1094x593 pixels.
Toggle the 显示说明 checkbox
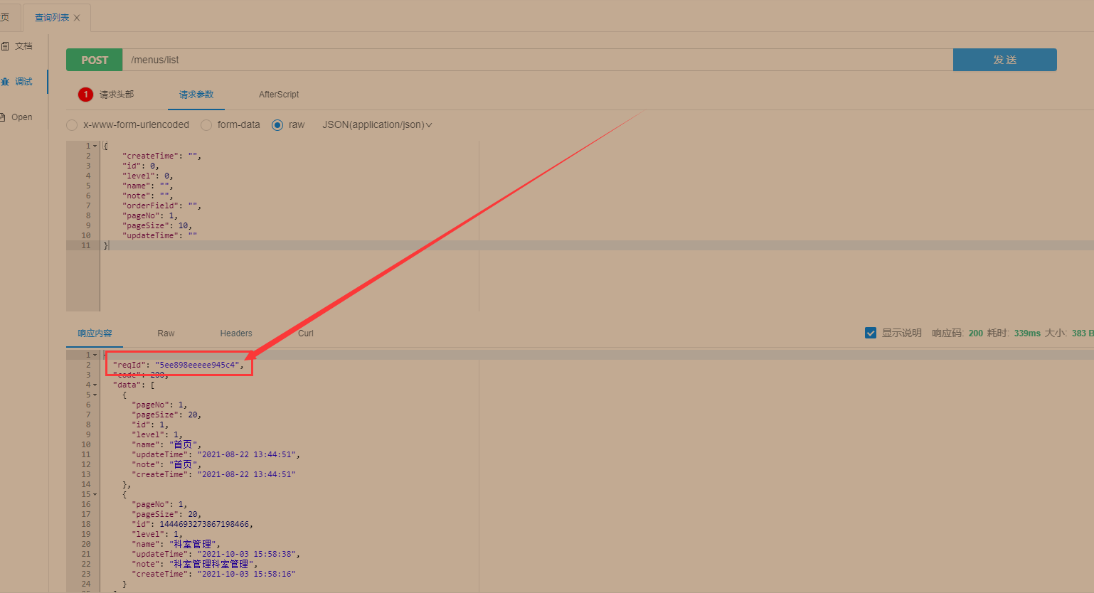871,333
